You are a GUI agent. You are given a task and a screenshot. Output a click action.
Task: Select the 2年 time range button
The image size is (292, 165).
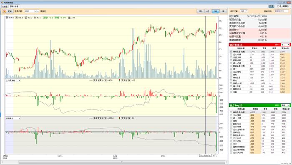[x=223, y=11]
